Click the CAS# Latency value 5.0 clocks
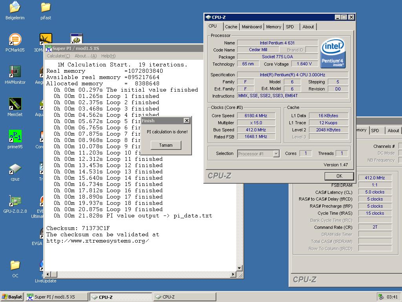The height and width of the screenshot is (302, 402). tap(375, 192)
